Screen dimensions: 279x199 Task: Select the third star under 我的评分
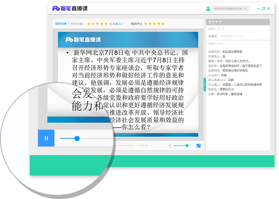(x=154, y=24)
